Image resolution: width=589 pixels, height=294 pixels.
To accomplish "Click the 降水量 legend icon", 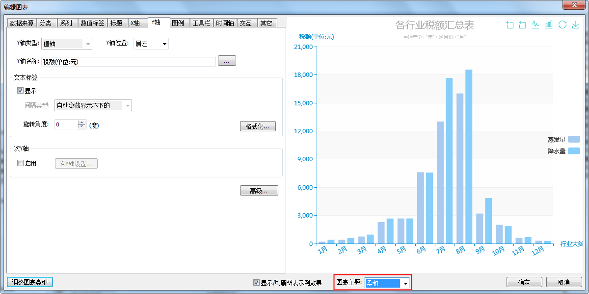I will [x=574, y=151].
